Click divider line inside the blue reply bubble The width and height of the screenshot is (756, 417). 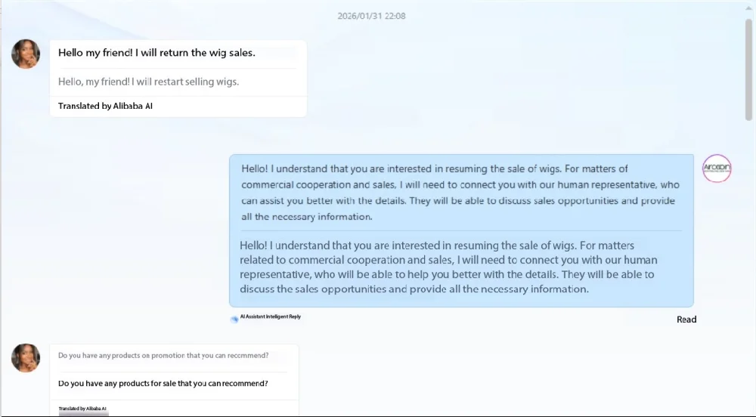pyautogui.click(x=461, y=230)
